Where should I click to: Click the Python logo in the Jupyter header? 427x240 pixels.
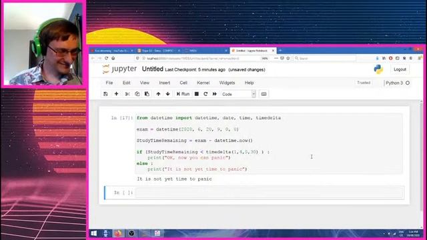(x=378, y=69)
